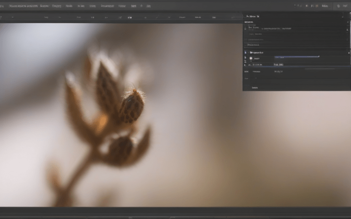Click the icon at the right of the expandable section header
The image size is (351, 219).
[x=349, y=52]
